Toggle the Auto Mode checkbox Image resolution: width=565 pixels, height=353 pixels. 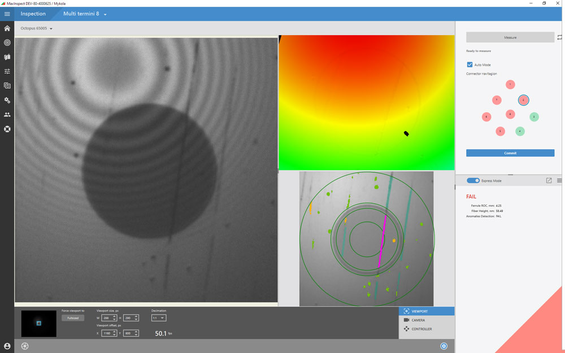[470, 64]
